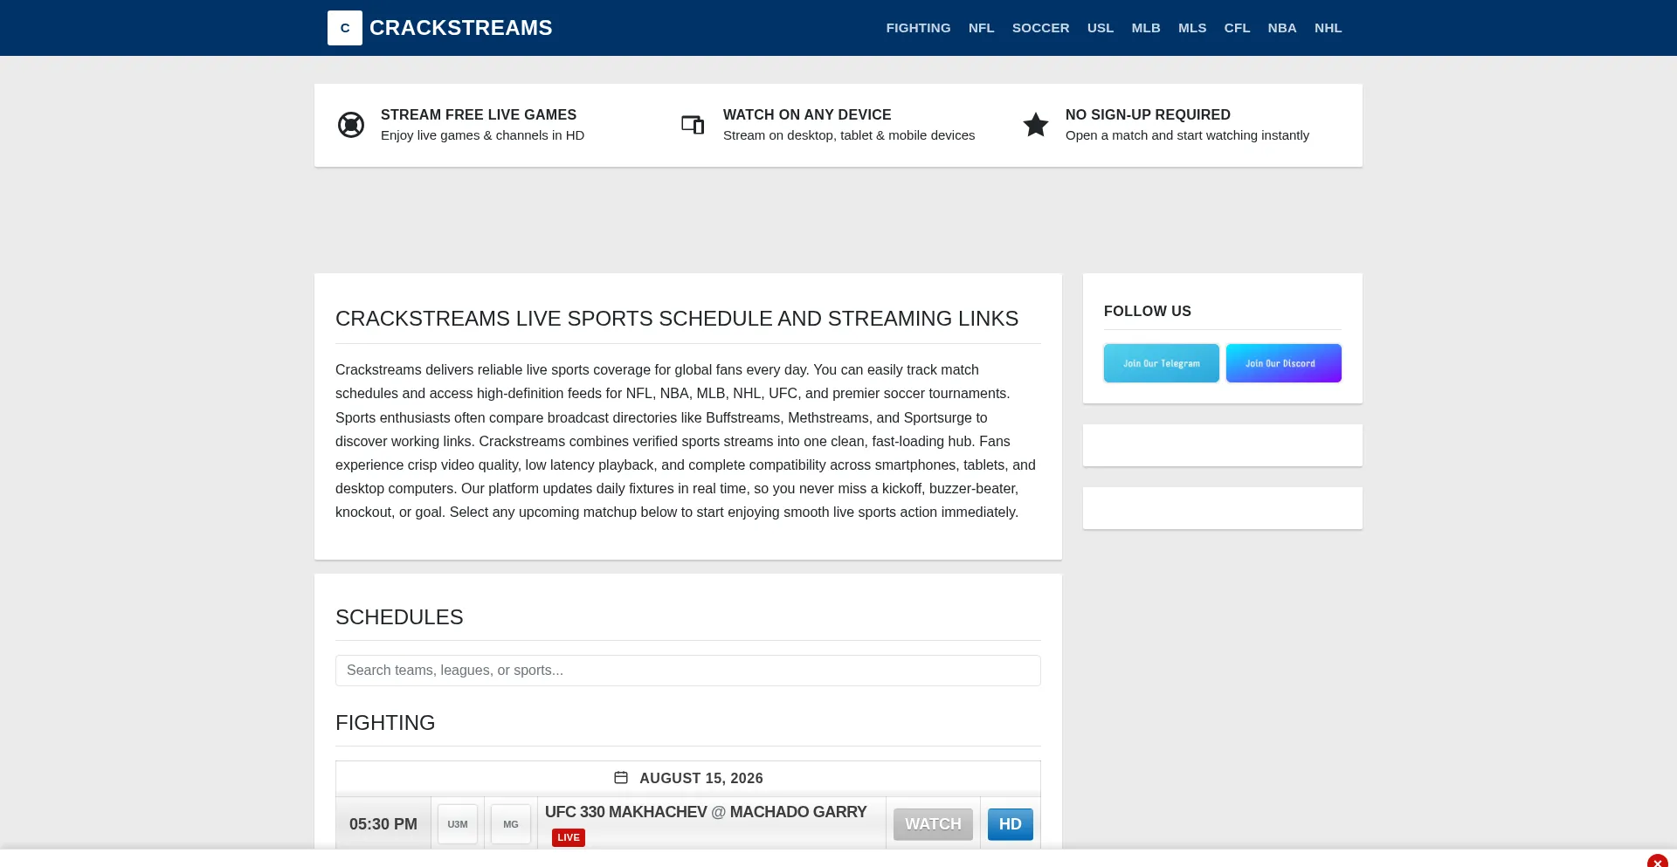Go to the MLB section
Screen dimensions: 1677x867
click(x=1146, y=28)
